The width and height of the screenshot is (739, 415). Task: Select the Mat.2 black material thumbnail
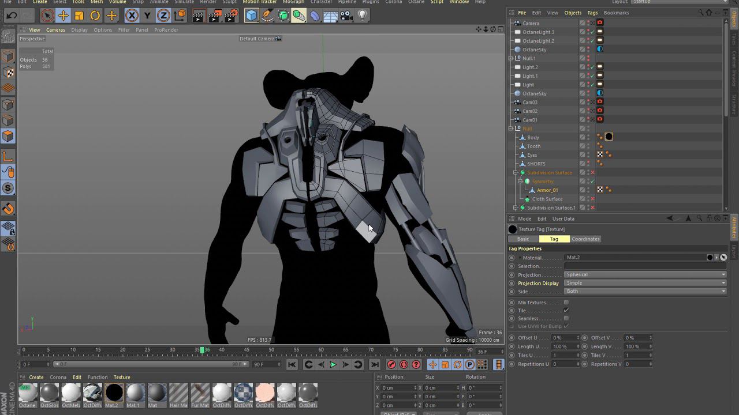tap(114, 393)
